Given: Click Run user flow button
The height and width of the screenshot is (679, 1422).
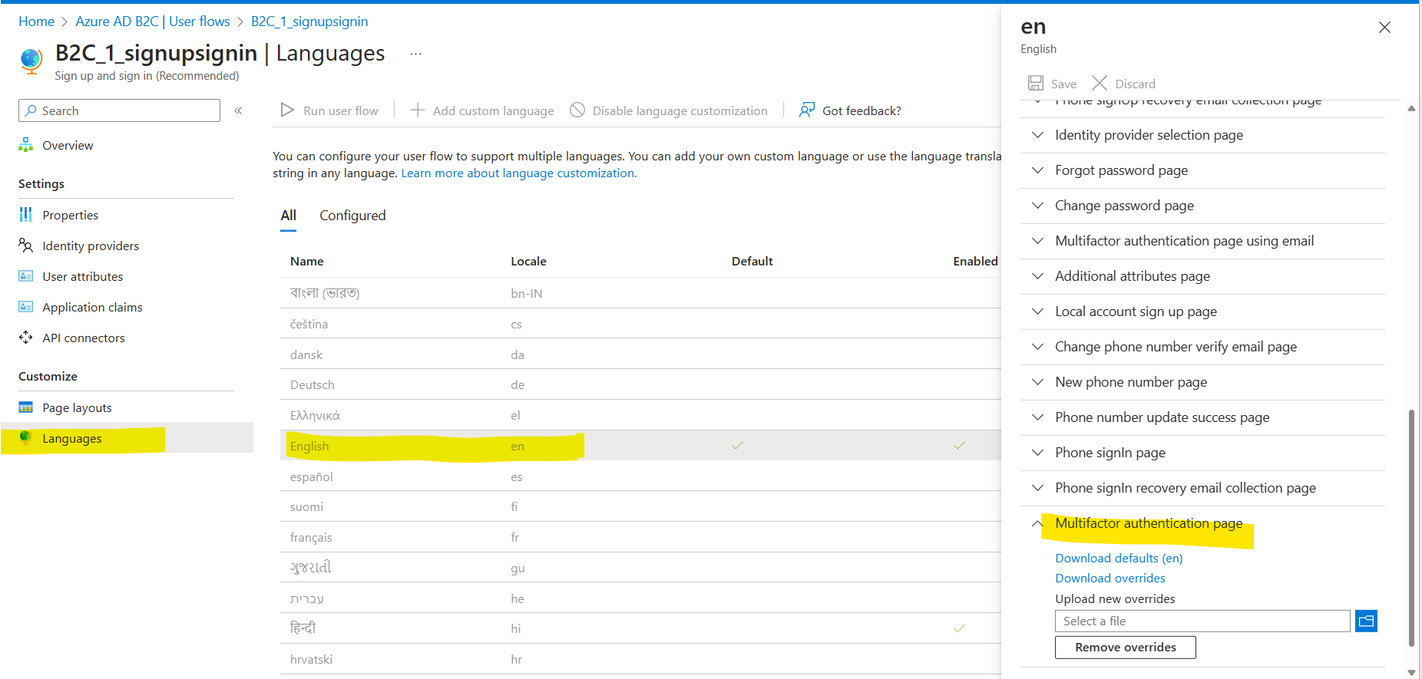Looking at the screenshot, I should pos(329,110).
